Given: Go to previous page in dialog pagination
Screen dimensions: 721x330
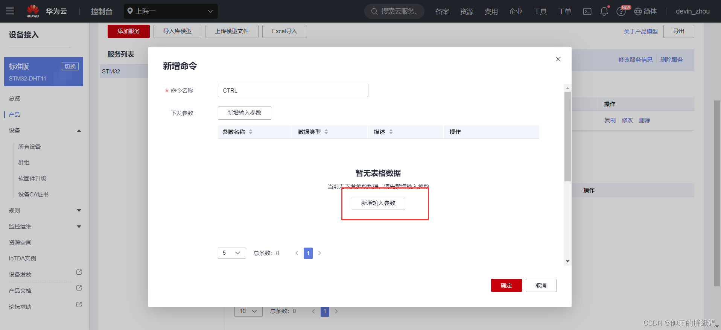Looking at the screenshot, I should pos(297,253).
